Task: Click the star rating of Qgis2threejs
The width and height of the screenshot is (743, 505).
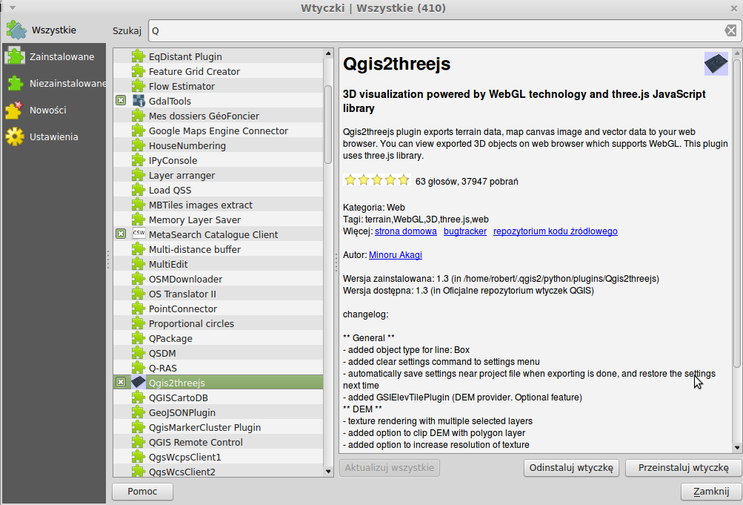Action: [x=377, y=180]
